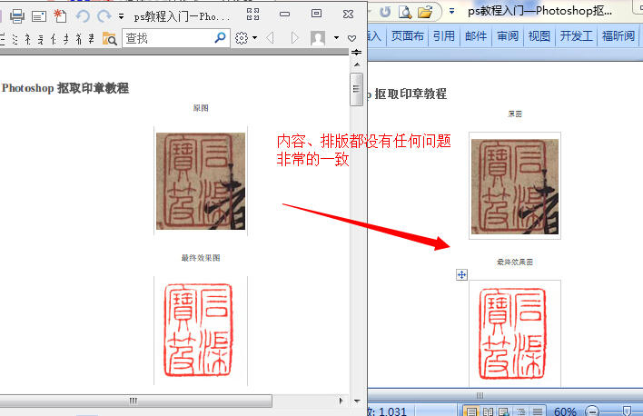Screen dimensions: 643x416
Task: Click the magnifier search button in 查找 box
Action: click(220, 38)
